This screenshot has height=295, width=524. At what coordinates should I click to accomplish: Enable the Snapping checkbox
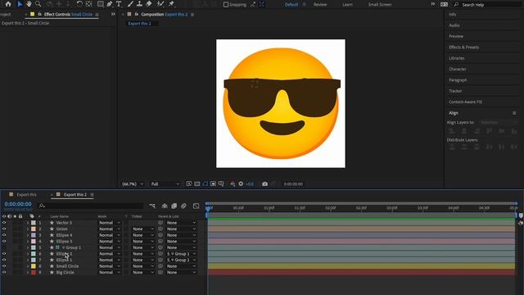[226, 5]
